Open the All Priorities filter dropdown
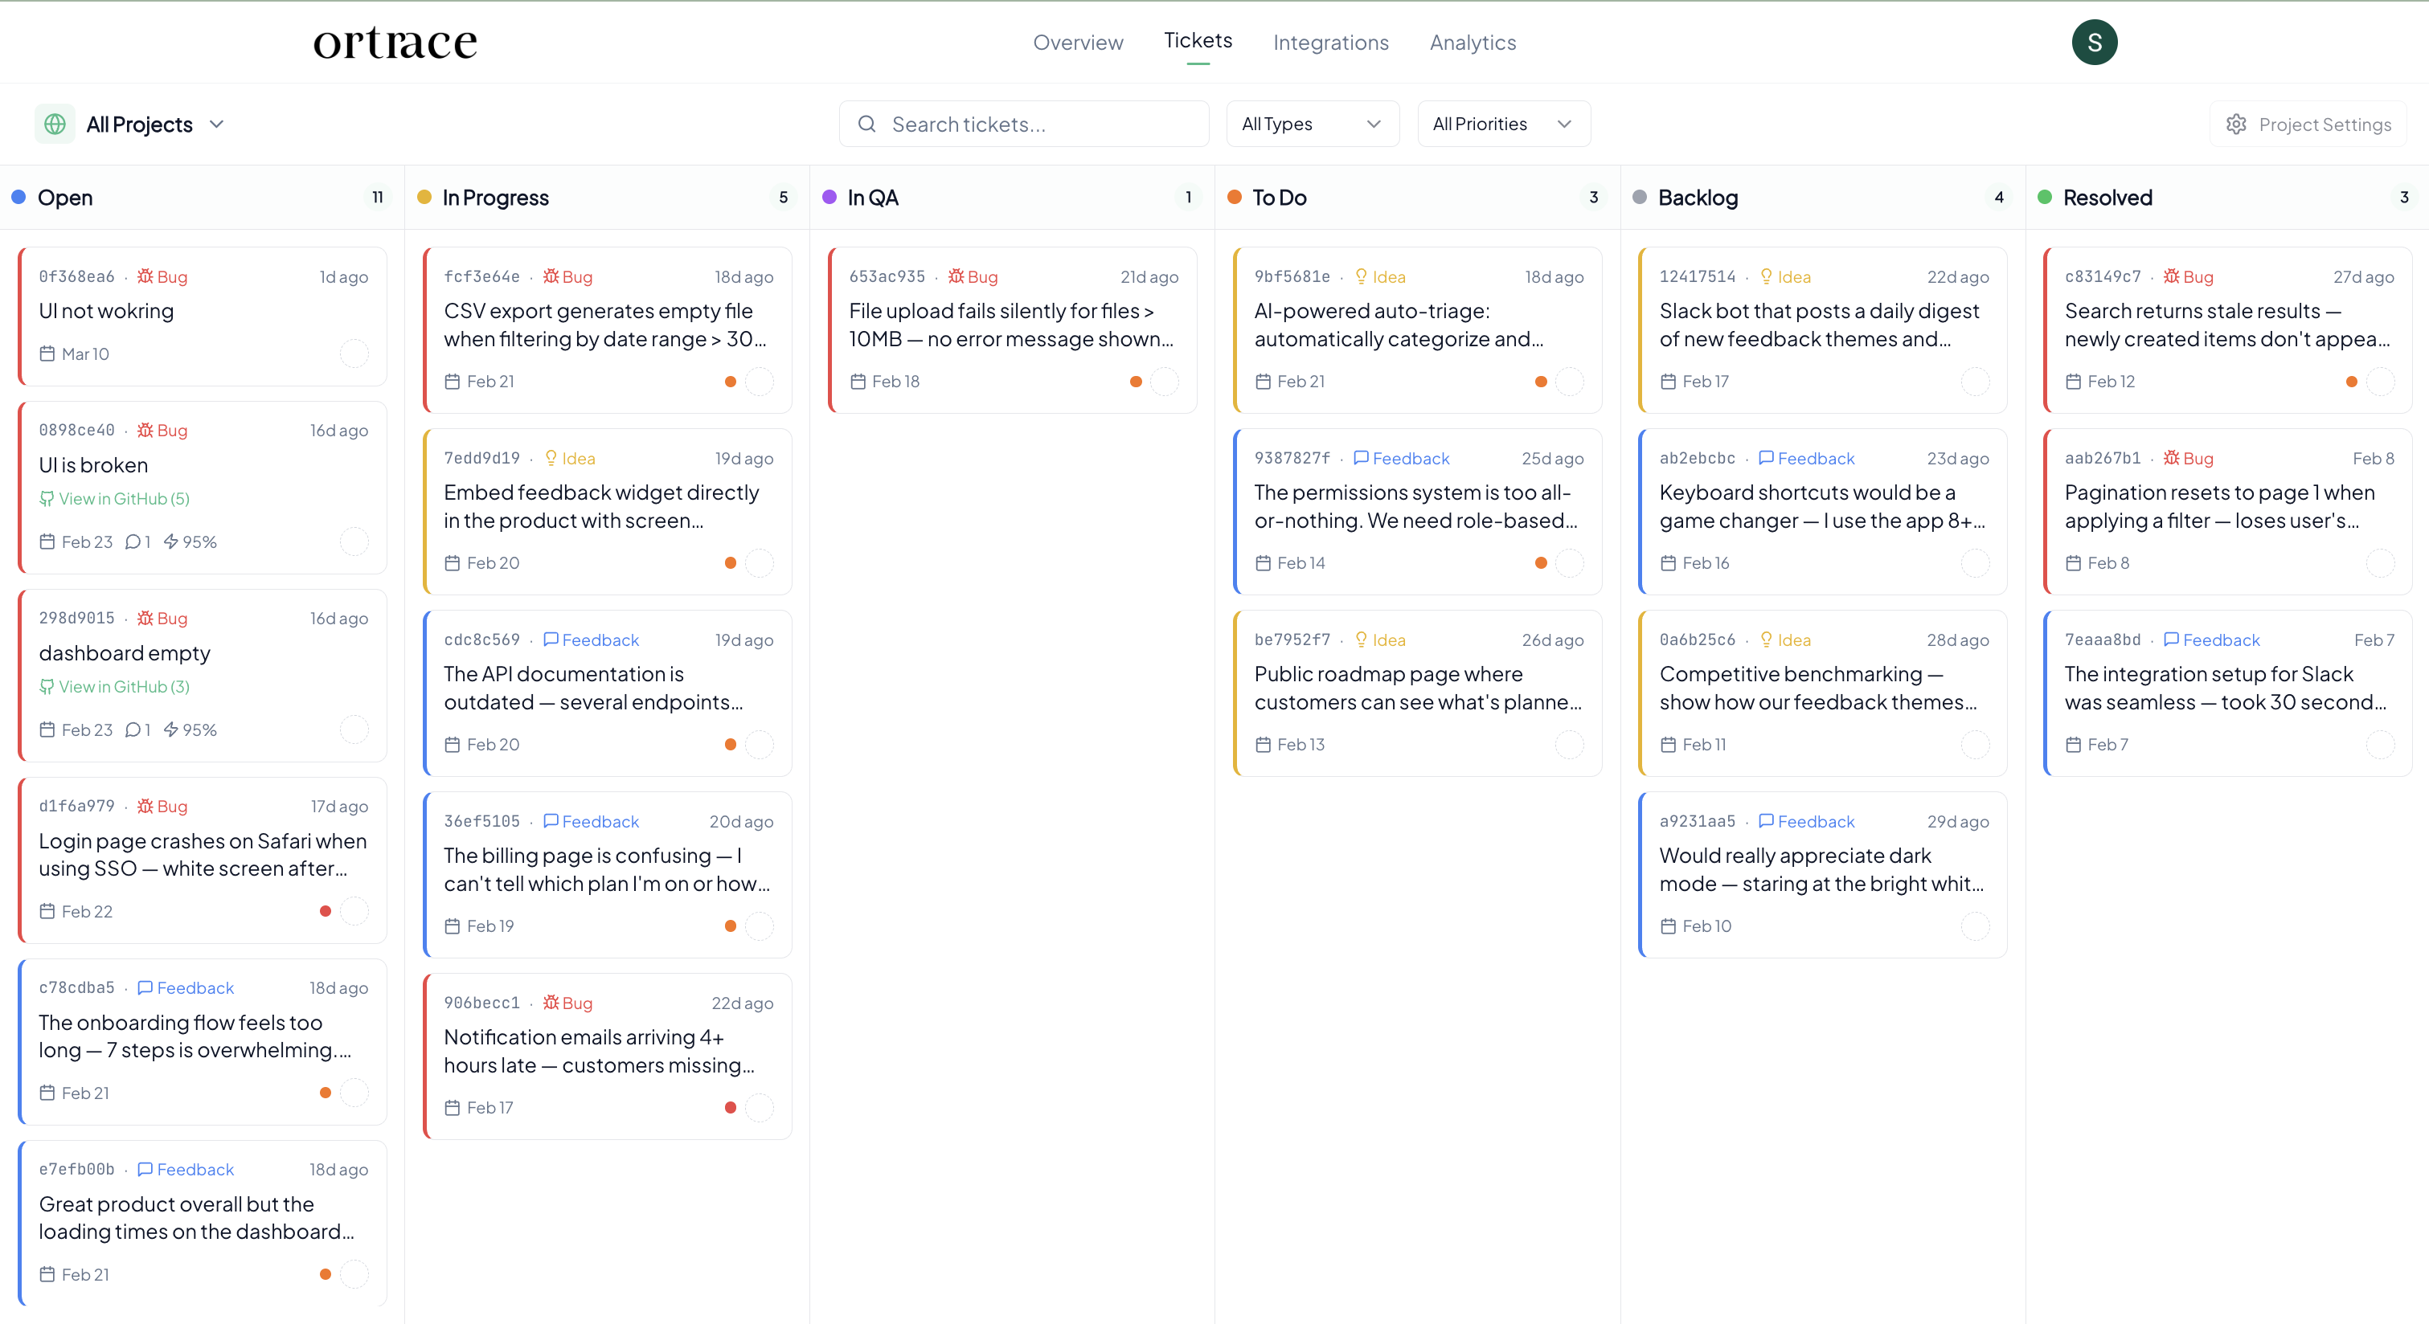 [1503, 124]
